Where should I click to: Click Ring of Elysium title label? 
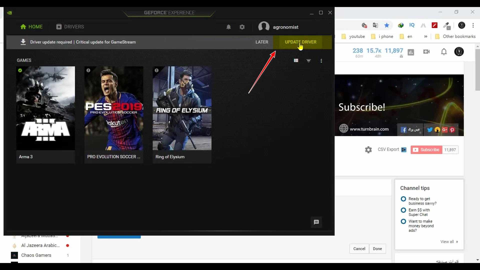coord(170,157)
